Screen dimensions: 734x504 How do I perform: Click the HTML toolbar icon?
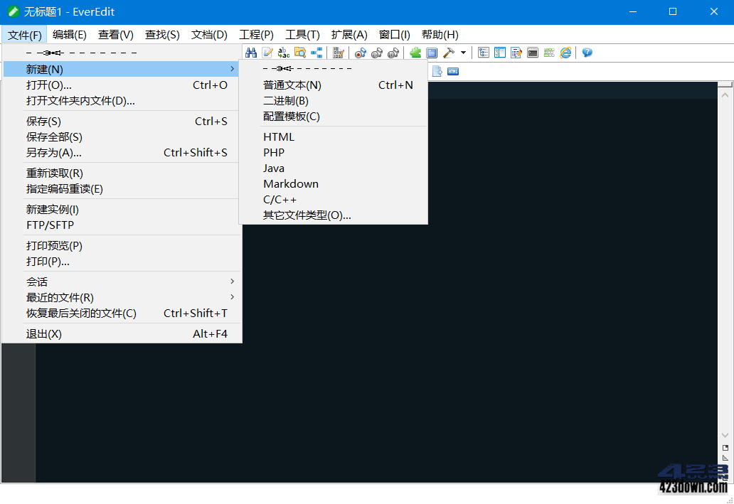point(452,70)
